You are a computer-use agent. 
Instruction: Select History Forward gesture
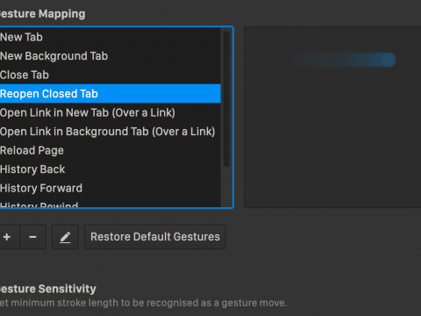point(111,188)
